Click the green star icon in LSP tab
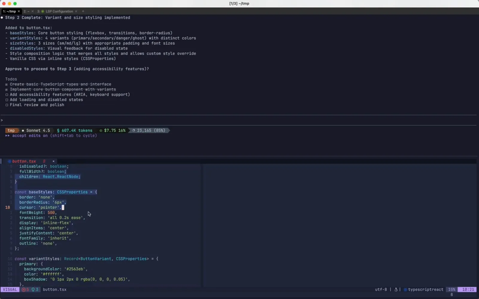The image size is (479, 299). 43,11
